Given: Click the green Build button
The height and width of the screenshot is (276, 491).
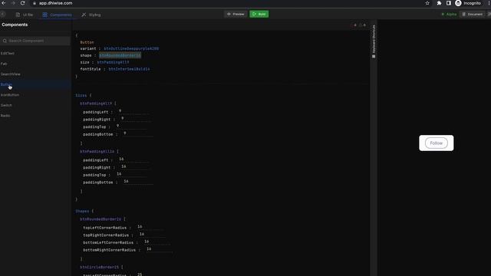Looking at the screenshot, I should 259,14.
